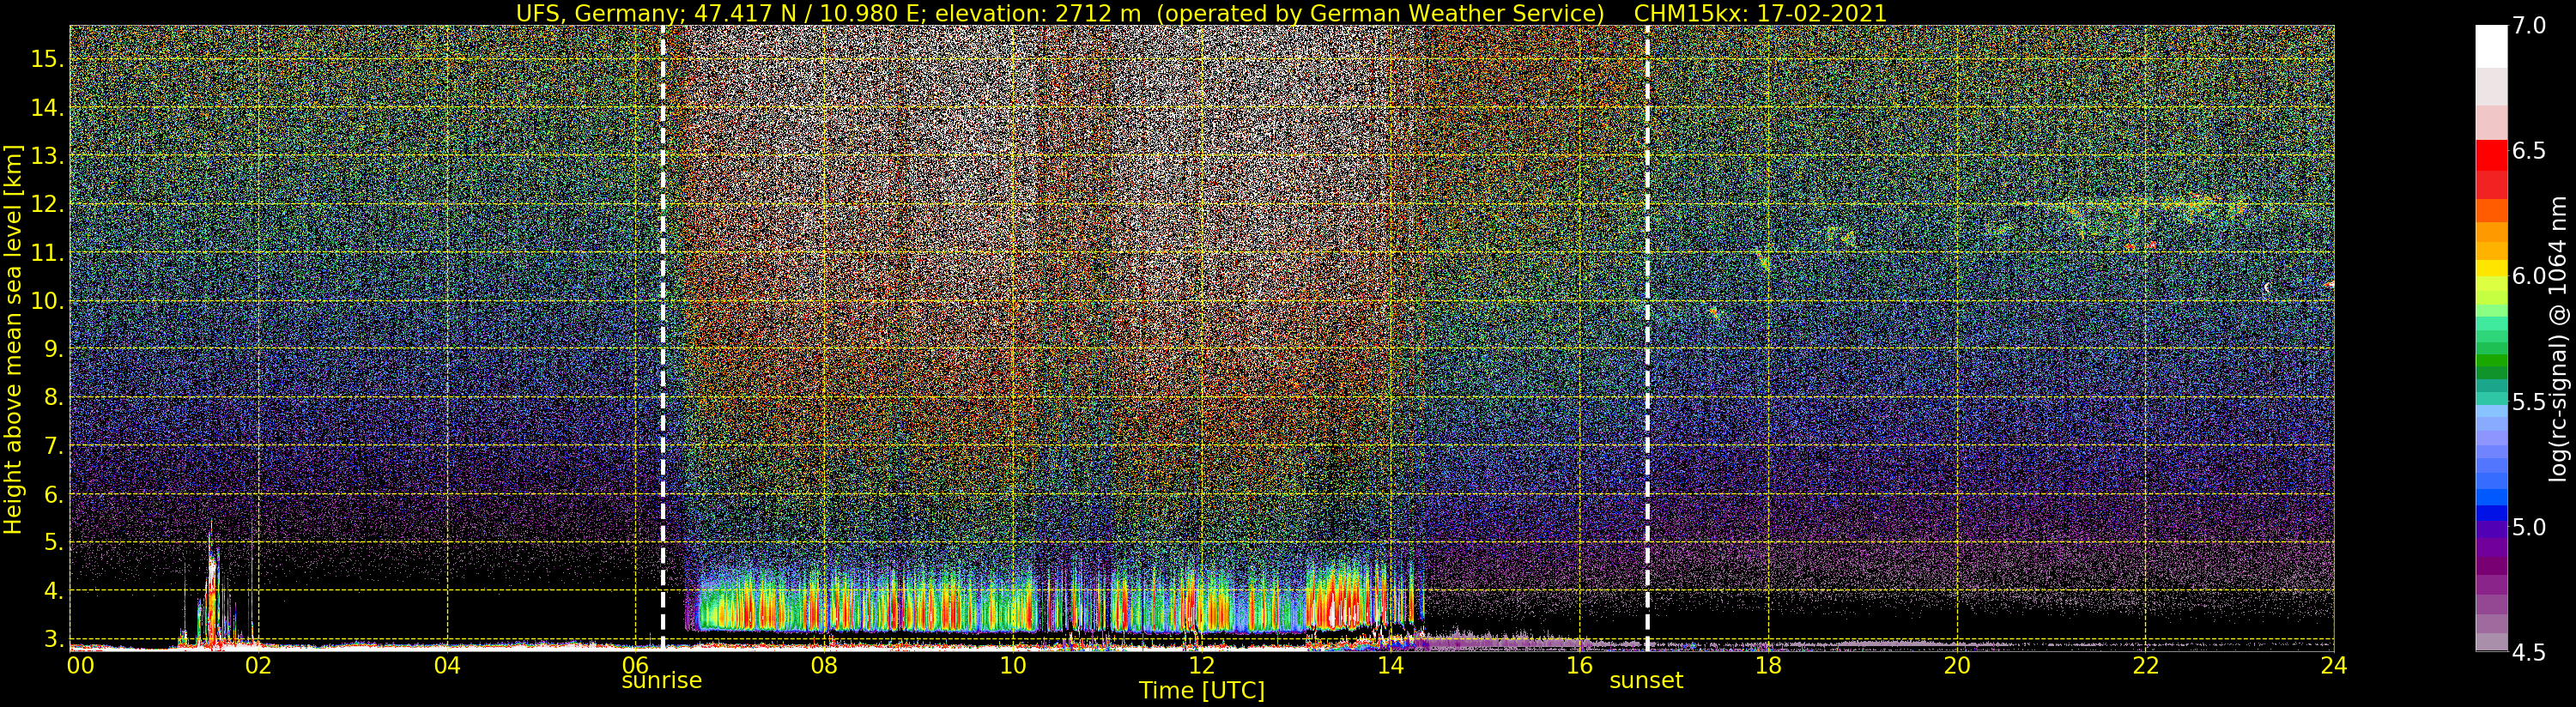Screen dimensions: 2576x707
Task: Click the "16" time axis tick label
Action: point(1579,665)
